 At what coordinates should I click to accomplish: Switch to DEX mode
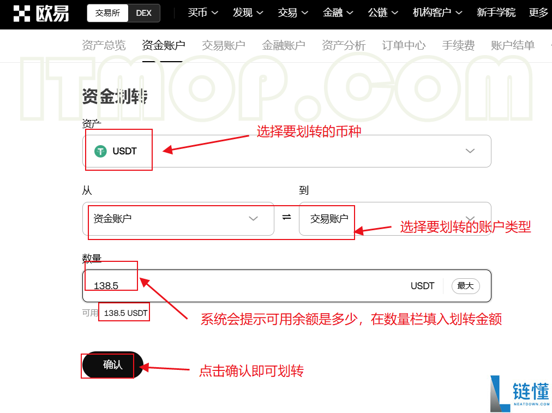(143, 13)
